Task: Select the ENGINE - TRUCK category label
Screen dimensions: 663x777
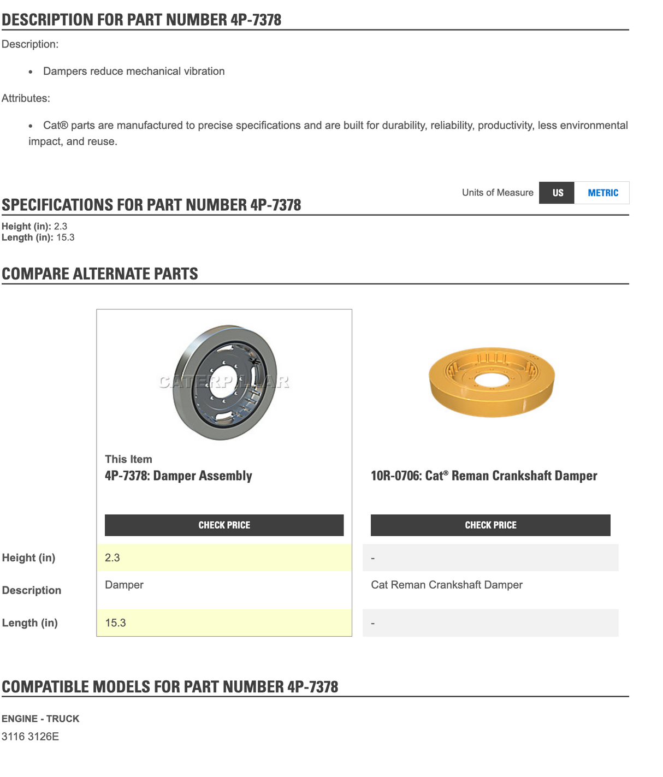Action: coord(40,719)
